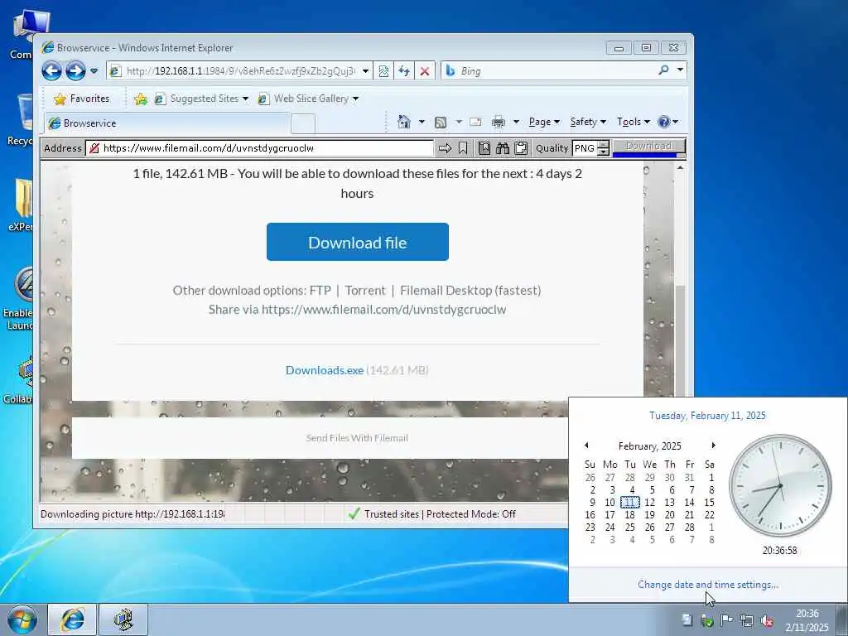
Task: Click the network tray icon
Action: 746,620
